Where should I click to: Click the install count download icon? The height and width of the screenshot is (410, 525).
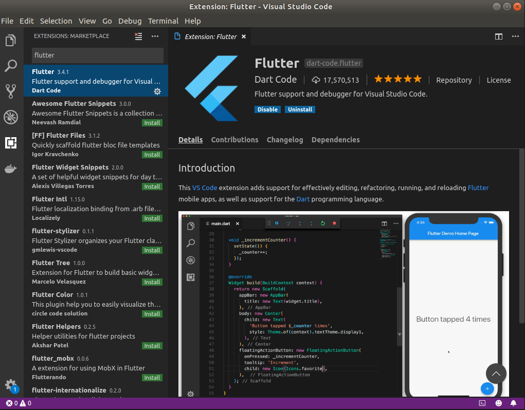tap(316, 80)
